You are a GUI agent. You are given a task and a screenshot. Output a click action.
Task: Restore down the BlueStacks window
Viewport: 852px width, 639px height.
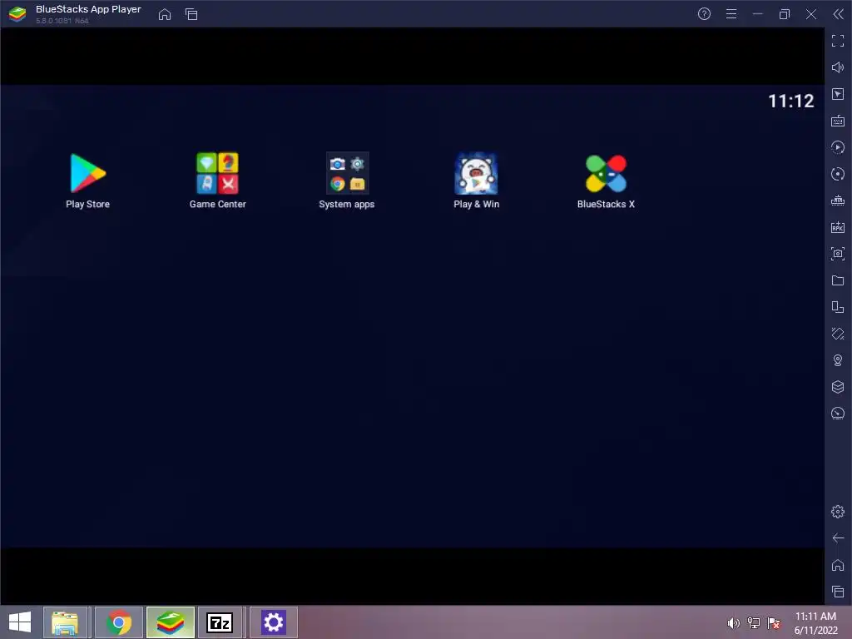click(784, 14)
